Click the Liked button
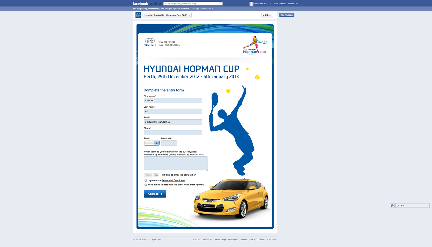The image size is (432, 247). (x=267, y=15)
